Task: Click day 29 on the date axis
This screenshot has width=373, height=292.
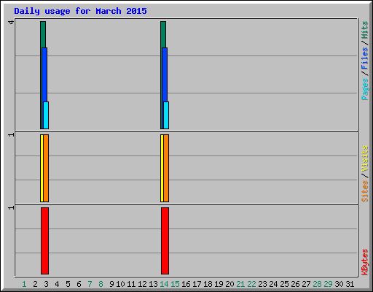Action: click(328, 284)
